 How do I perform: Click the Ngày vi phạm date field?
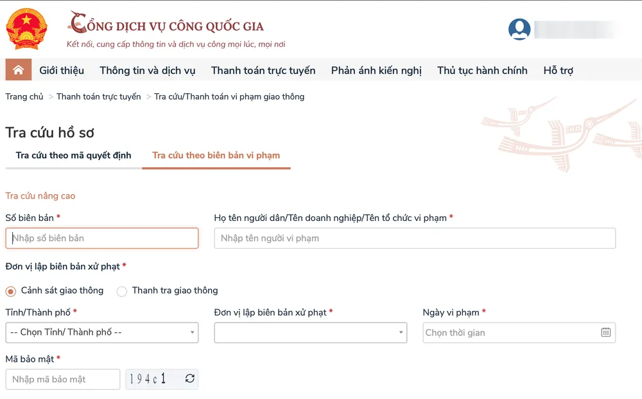(510, 333)
